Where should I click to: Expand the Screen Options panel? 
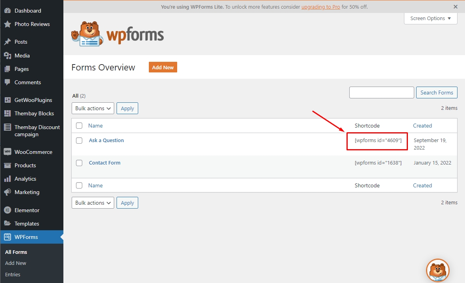pyautogui.click(x=430, y=18)
